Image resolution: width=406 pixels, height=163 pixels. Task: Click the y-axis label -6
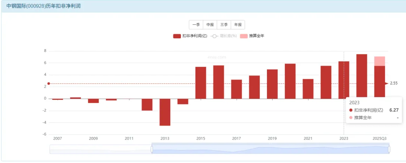pos(44,134)
